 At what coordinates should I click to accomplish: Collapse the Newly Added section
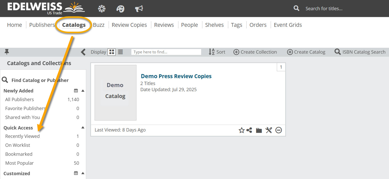83,91
